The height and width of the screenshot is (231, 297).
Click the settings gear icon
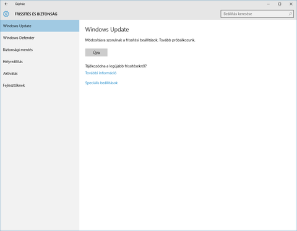pos(6,14)
